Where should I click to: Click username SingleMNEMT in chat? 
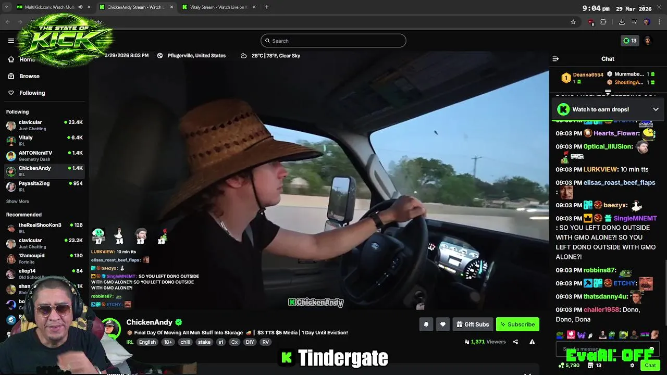pyautogui.click(x=635, y=218)
